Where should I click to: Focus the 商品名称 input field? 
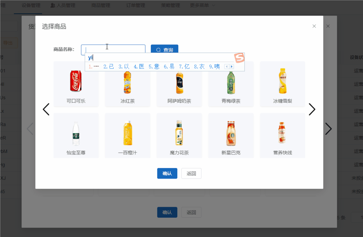(x=113, y=50)
